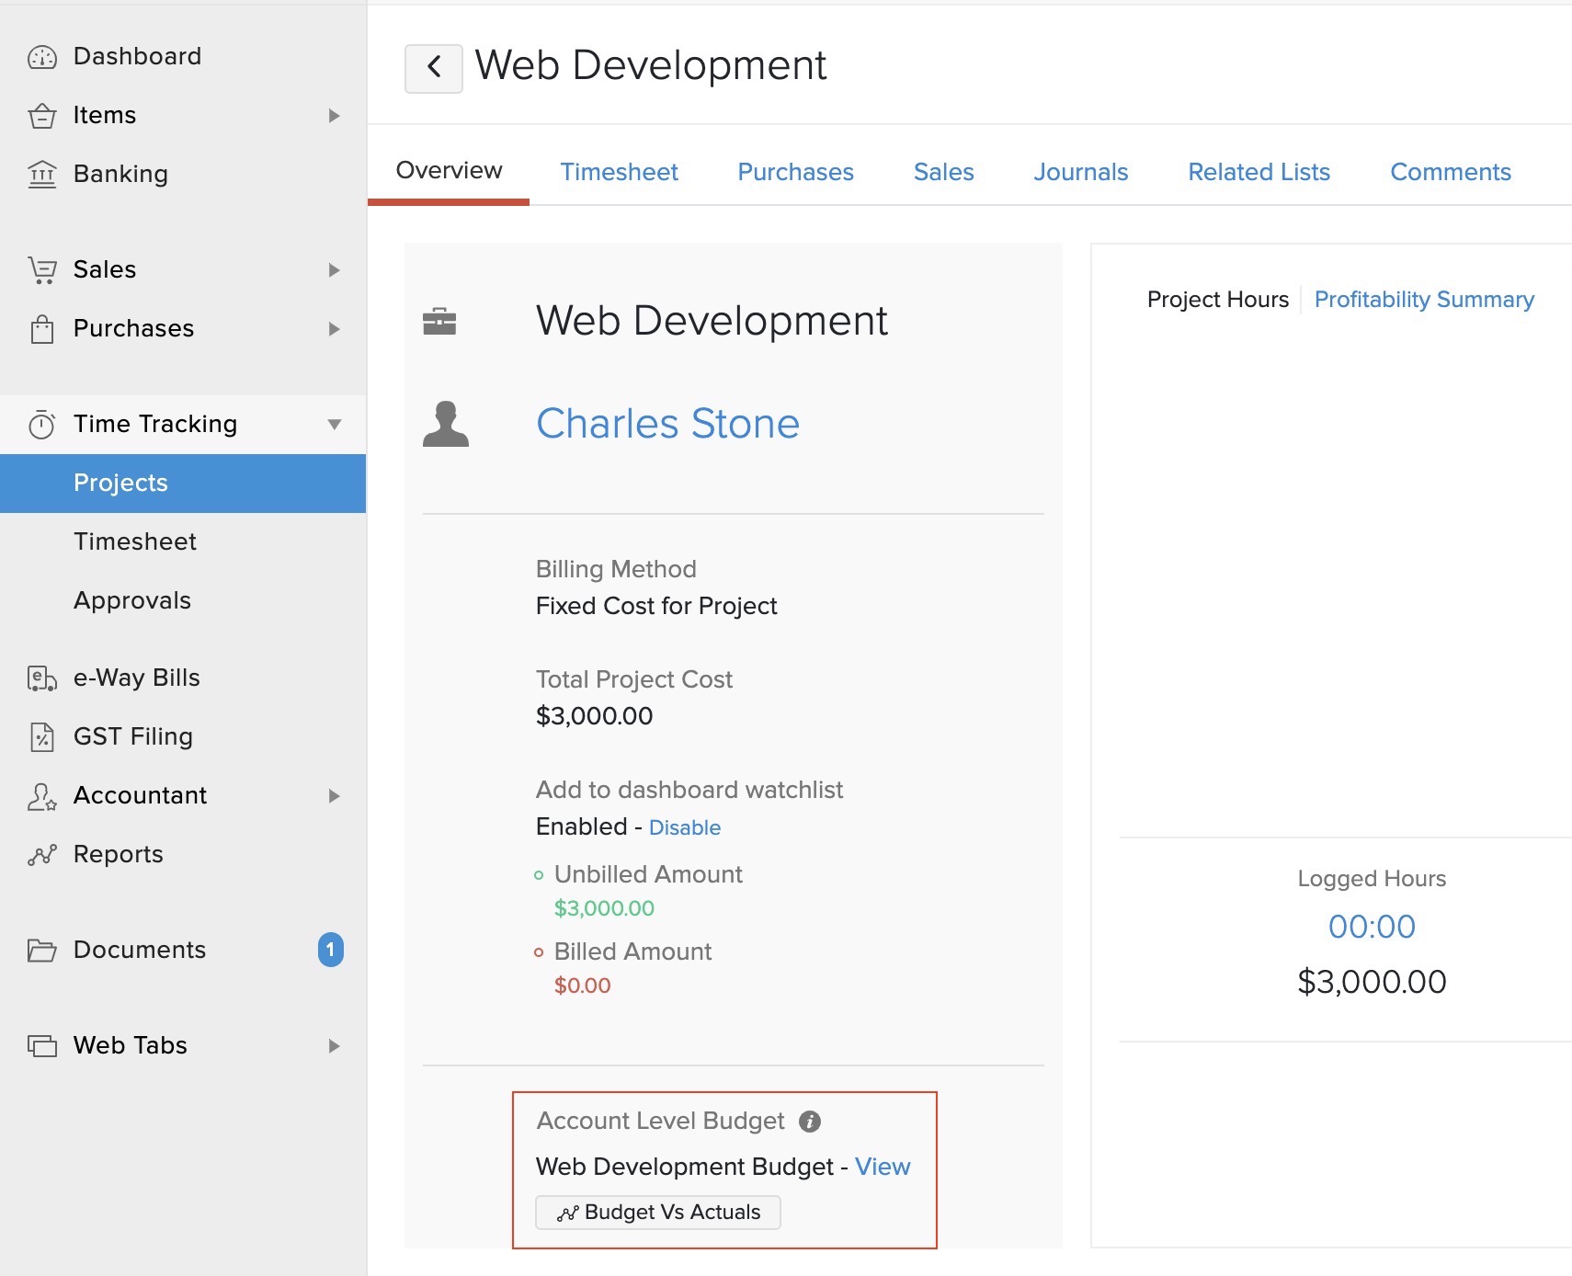Image resolution: width=1572 pixels, height=1276 pixels.
Task: Expand the Items submenu arrow
Action: tap(334, 116)
